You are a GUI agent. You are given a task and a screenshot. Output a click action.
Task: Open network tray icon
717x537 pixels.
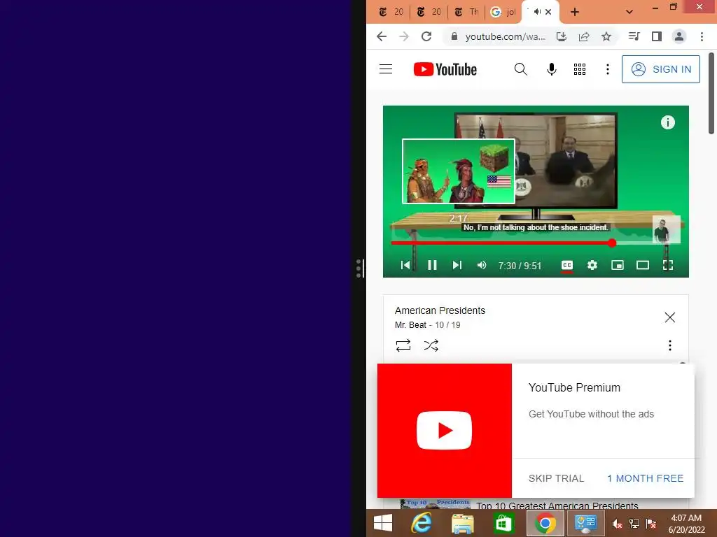(634, 524)
